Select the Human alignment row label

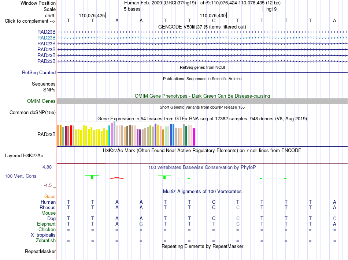click(48, 202)
